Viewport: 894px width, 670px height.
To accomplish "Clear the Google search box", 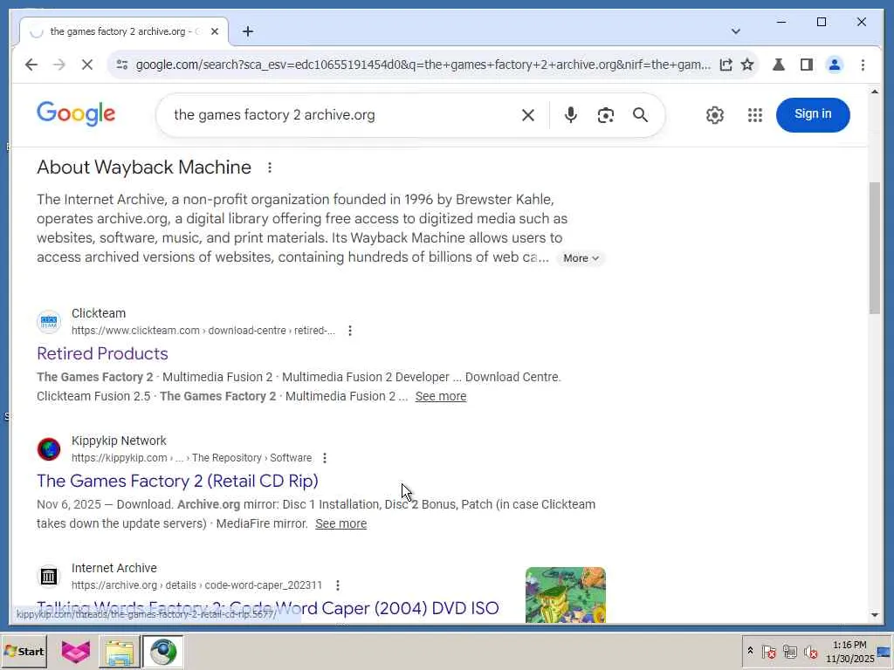I will point(528,115).
